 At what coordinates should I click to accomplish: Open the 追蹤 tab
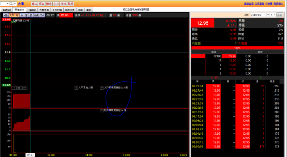pyautogui.click(x=81, y=10)
